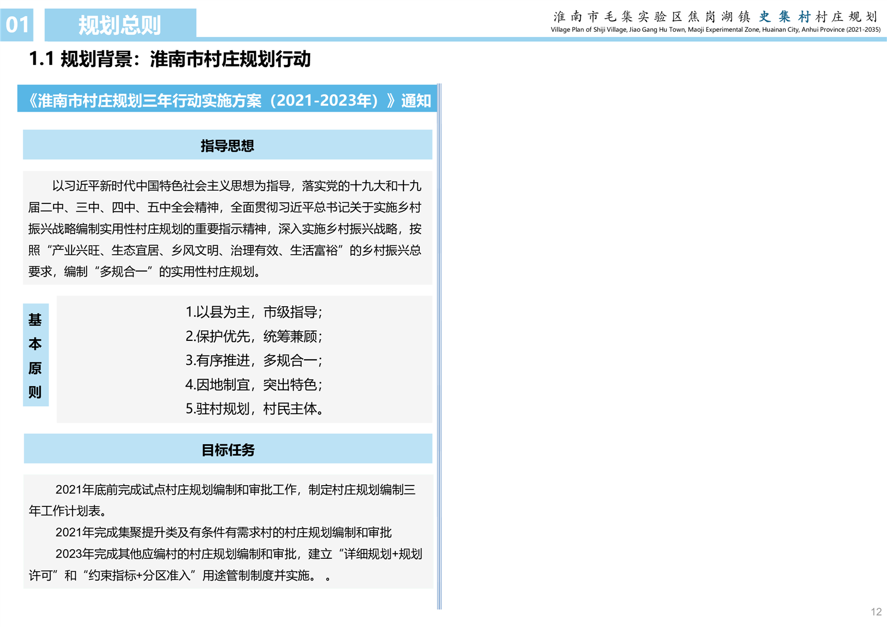Click the "01" section number box
Viewport: 887px width, 627px height.
(17, 25)
